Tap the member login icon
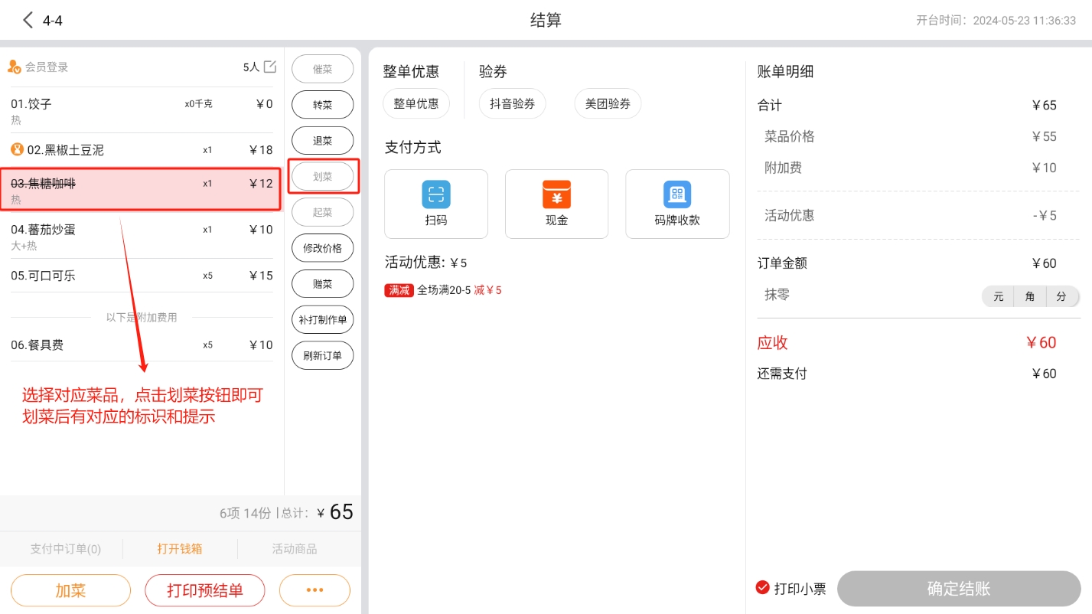Screen dimensions: 1092x614 pyautogui.click(x=15, y=67)
